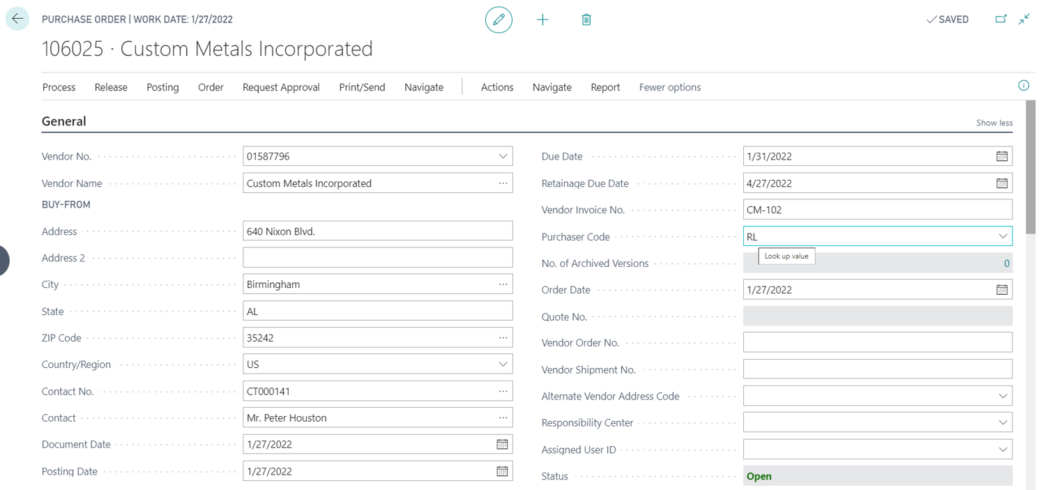1041x490 pixels.
Task: Open the Request Approval menu
Action: (281, 87)
